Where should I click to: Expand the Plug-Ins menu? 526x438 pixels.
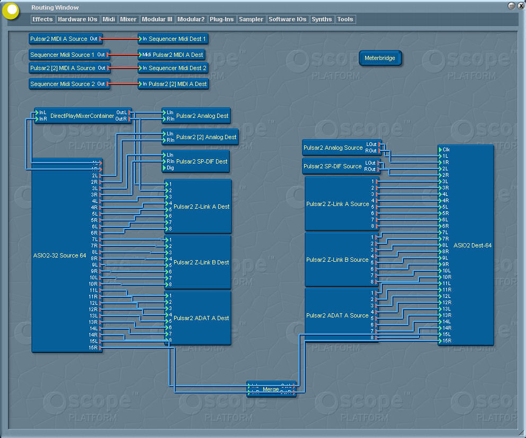coord(221,19)
